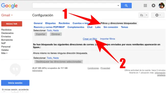
Task: Click the blue search magnifier button
Action: [x=126, y=6]
